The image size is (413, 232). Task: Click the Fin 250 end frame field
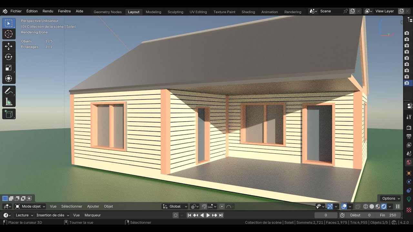[x=388, y=215]
